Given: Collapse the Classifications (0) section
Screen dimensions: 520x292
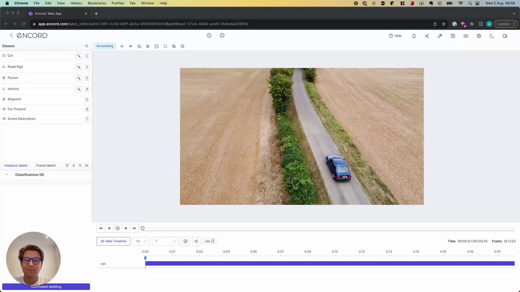Looking at the screenshot, I should (6, 175).
